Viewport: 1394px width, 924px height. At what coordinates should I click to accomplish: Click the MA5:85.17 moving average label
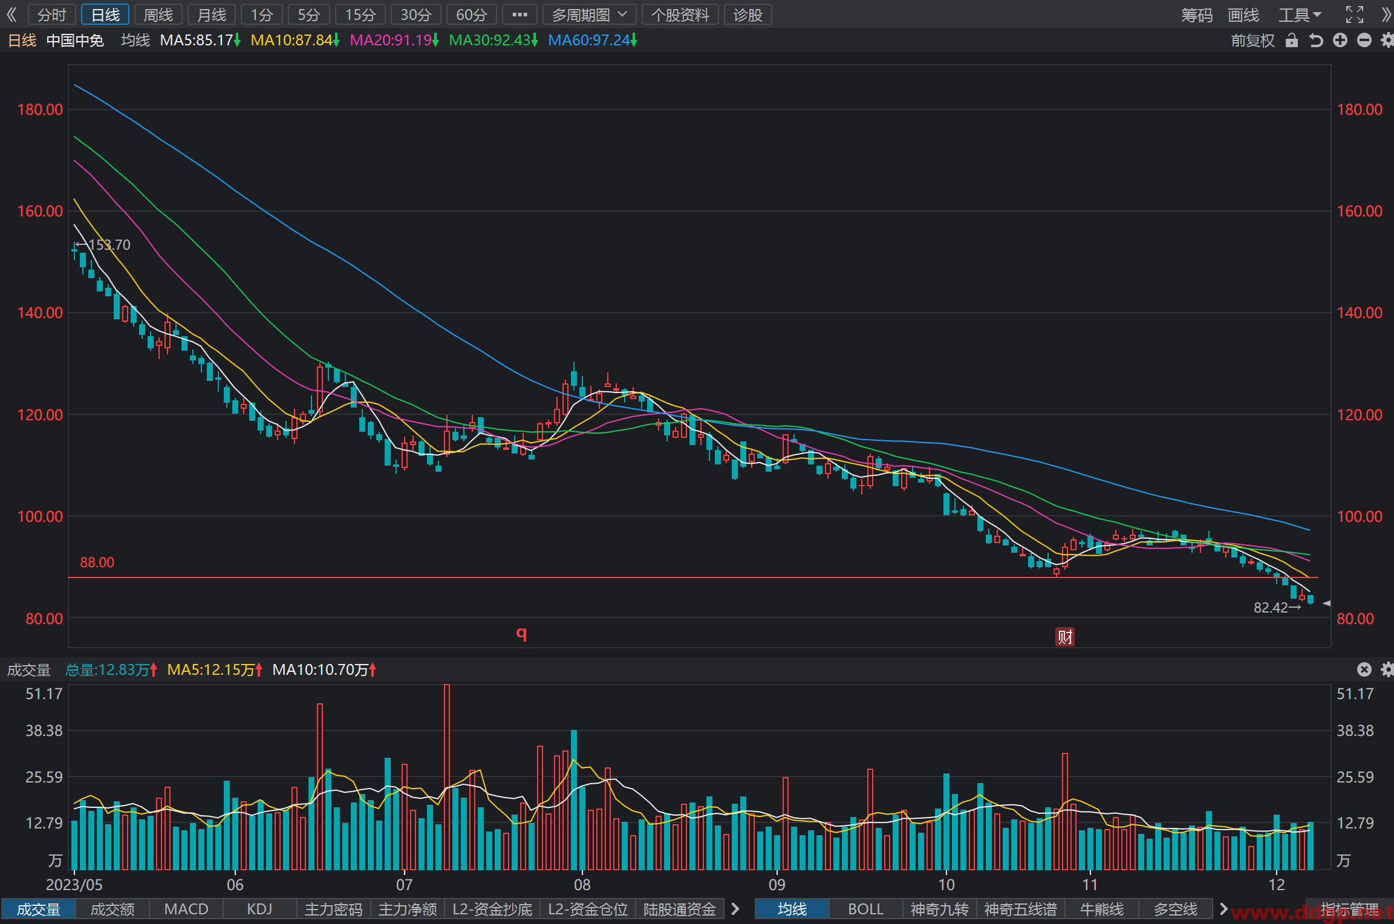[200, 41]
